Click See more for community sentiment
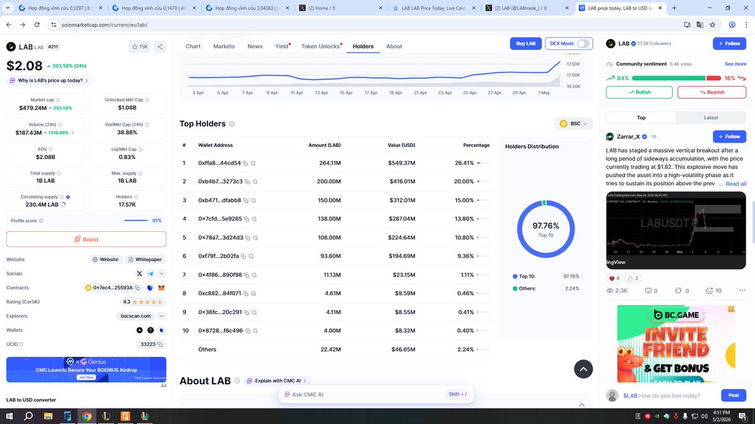Image resolution: width=755 pixels, height=424 pixels. (735, 64)
